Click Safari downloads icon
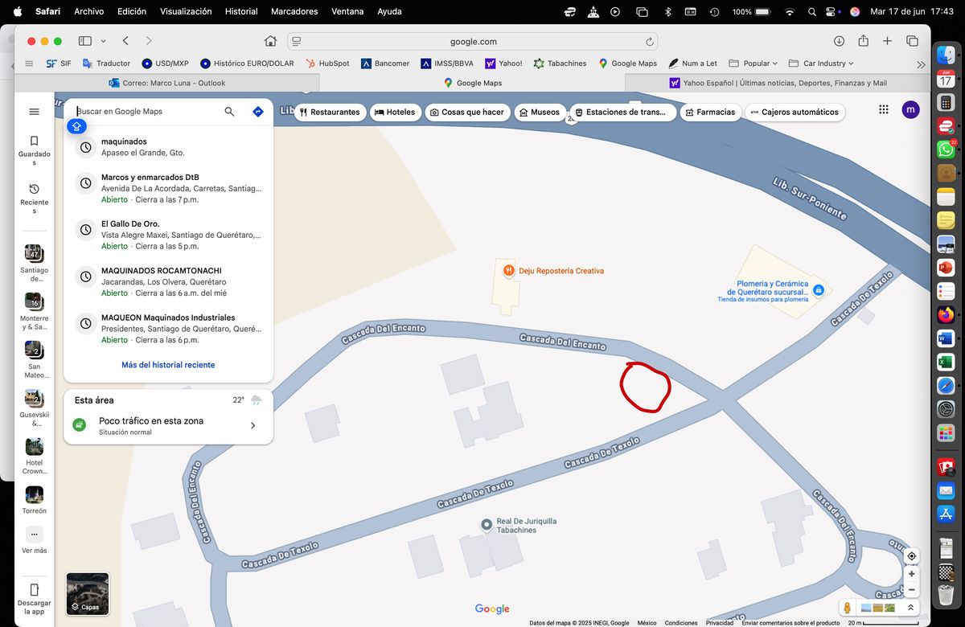965x627 pixels. tap(839, 41)
